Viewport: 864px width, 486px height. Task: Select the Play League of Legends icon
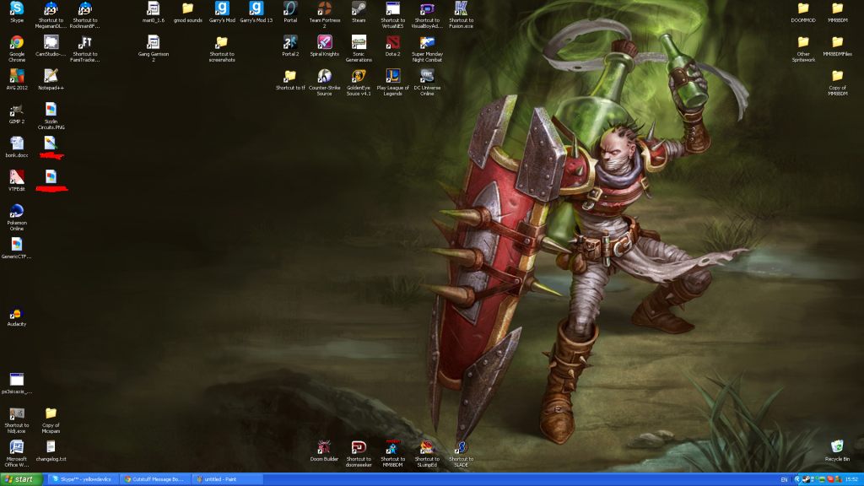[x=392, y=77]
